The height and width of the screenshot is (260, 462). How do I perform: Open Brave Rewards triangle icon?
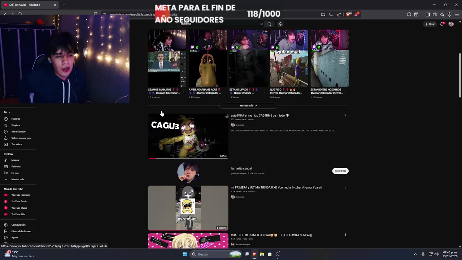[357, 14]
